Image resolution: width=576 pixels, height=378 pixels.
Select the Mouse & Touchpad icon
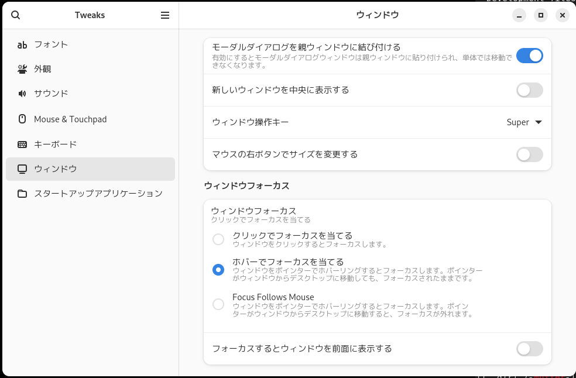(22, 119)
